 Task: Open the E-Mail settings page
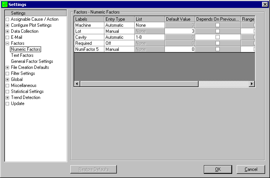(x=17, y=37)
